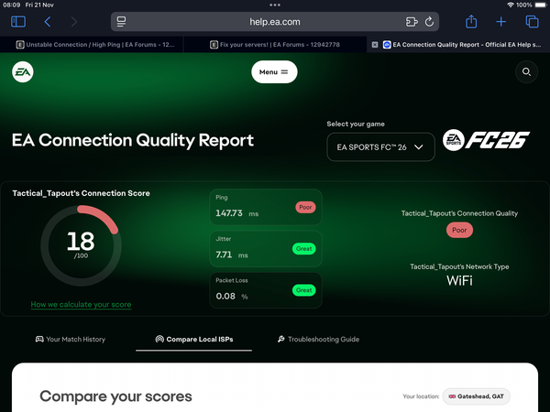Image resolution: width=550 pixels, height=412 pixels.
Task: Expand the EA SPORTS FC 26 game dropdown
Action: 380,146
